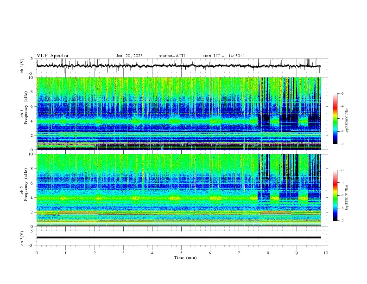Click time axis tick label "3"
367x284 pixels.
pos(123,253)
